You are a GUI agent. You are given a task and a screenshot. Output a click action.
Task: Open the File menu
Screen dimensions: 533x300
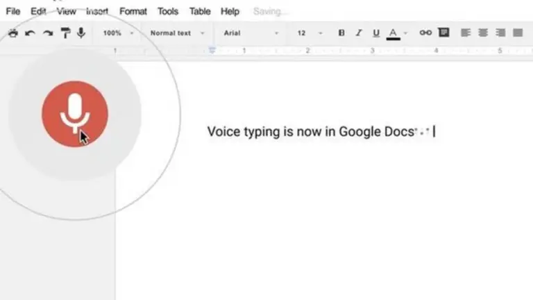click(x=13, y=11)
